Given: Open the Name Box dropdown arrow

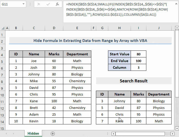Looking at the screenshot, I should (23, 4).
